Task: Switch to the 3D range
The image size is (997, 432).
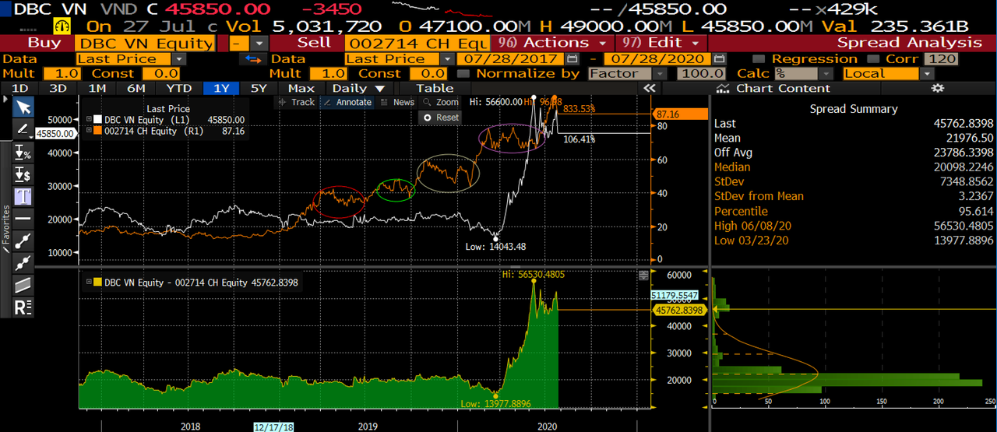Action: tap(58, 89)
